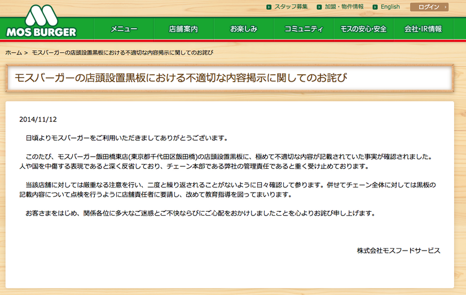
Task: Click breadcrumb text for the apology page
Action: pyautogui.click(x=122, y=53)
